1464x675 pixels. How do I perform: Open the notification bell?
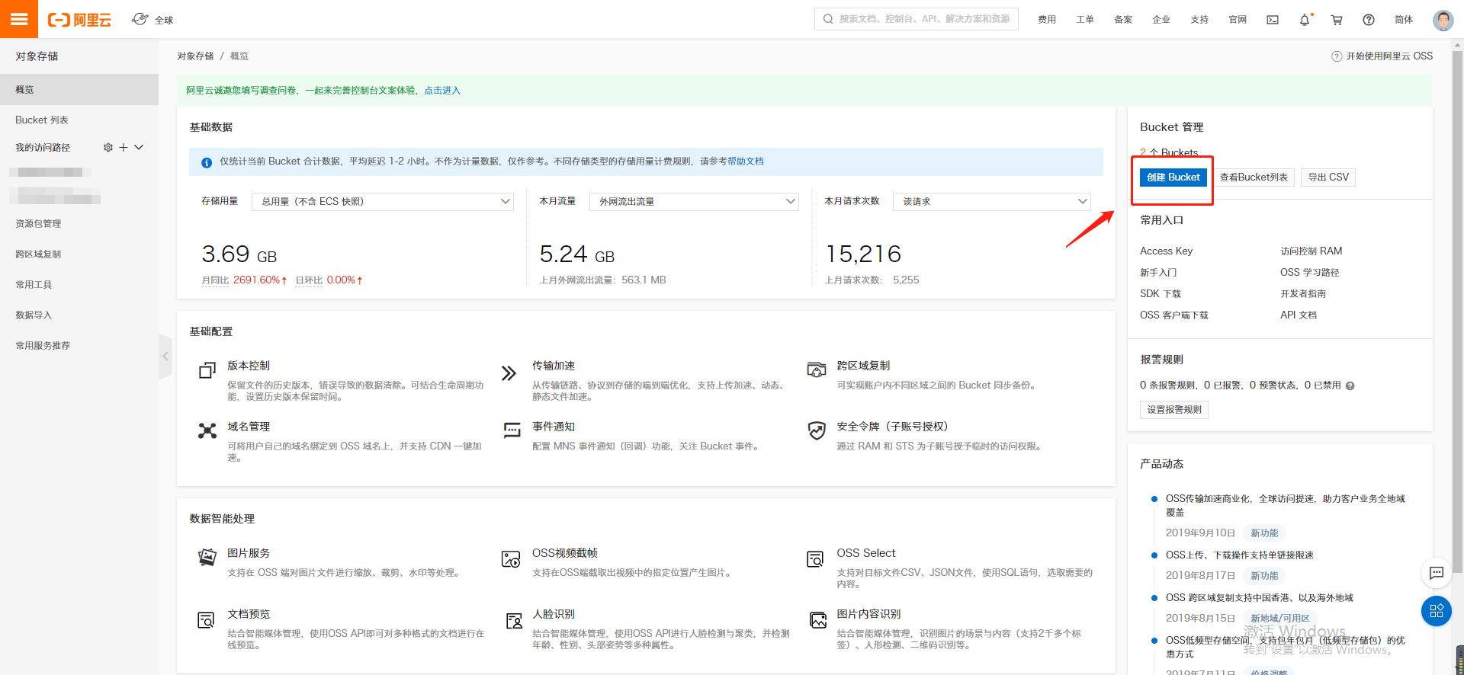[x=1305, y=20]
